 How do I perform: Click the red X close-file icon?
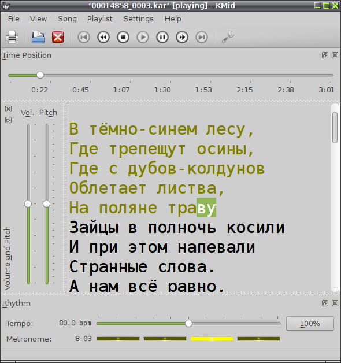[58, 37]
